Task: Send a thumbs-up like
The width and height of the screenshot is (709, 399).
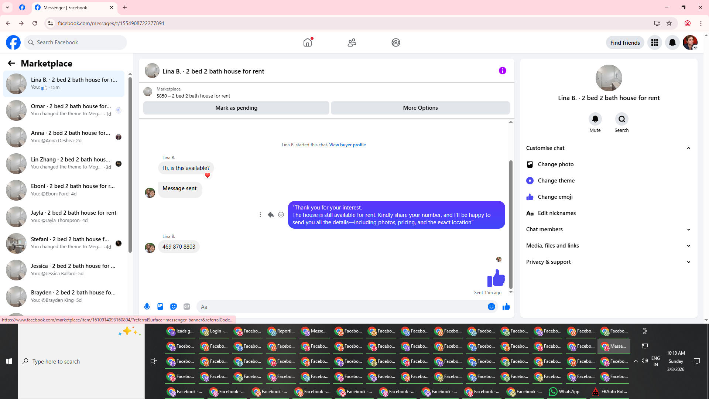Action: (506, 307)
